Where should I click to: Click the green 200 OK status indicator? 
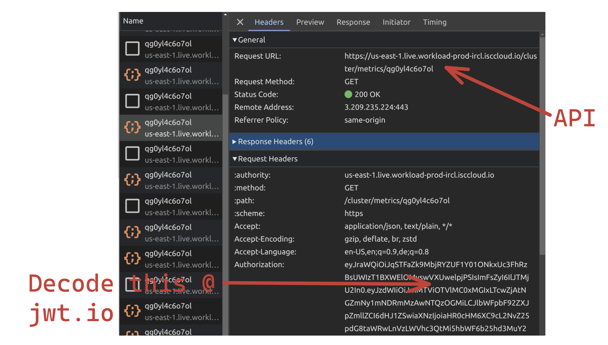348,94
